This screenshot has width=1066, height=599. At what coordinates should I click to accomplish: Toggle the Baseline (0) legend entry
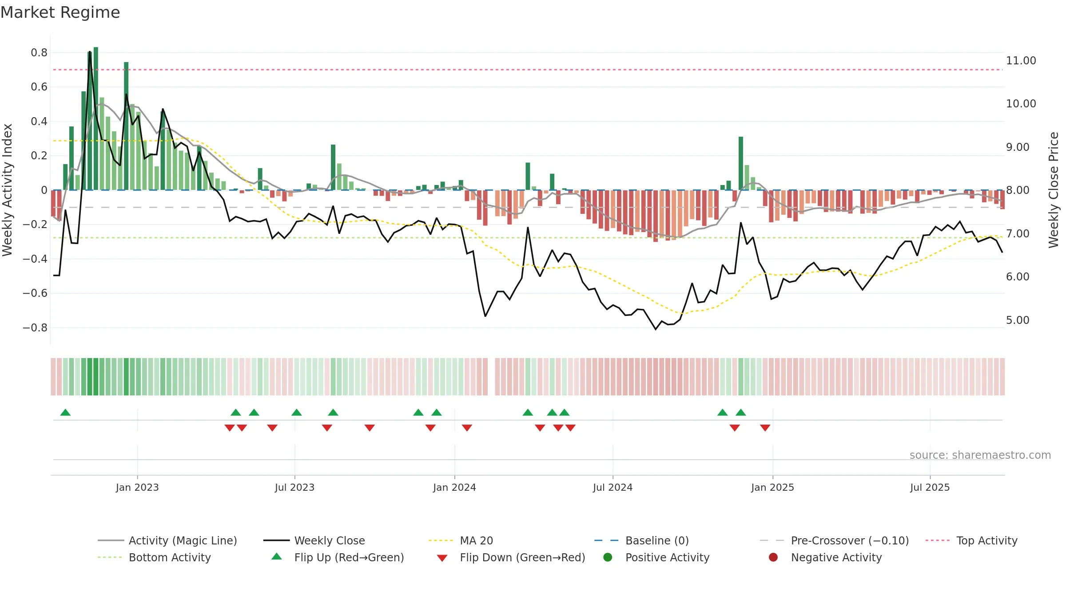641,540
